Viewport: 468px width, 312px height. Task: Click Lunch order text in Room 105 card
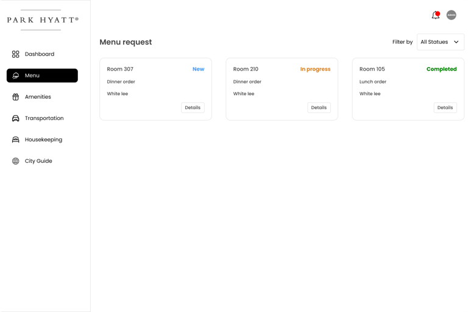[x=373, y=82]
